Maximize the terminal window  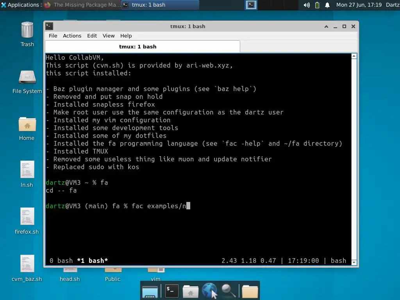[344, 26]
